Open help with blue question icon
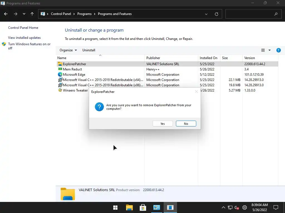 (x=278, y=50)
